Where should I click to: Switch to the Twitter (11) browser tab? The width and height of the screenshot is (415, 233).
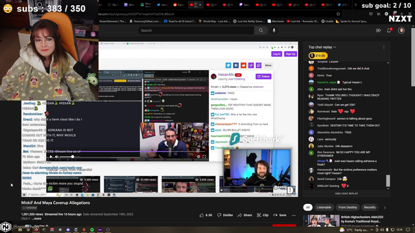343,5
